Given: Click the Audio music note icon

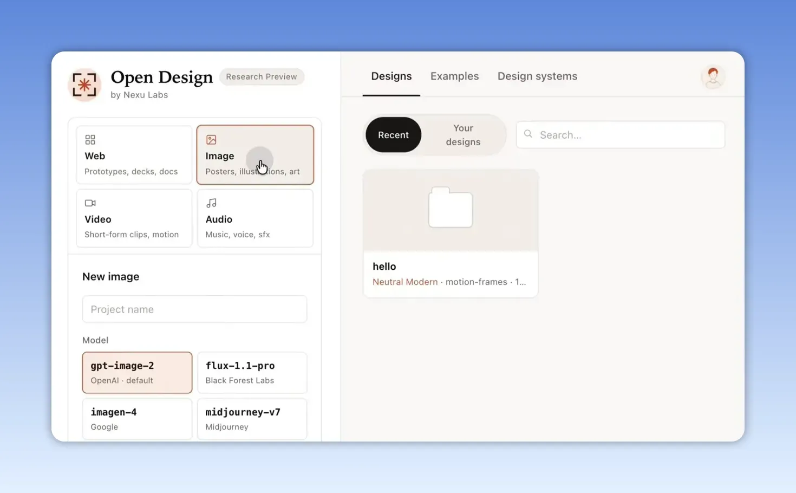Looking at the screenshot, I should (x=211, y=203).
